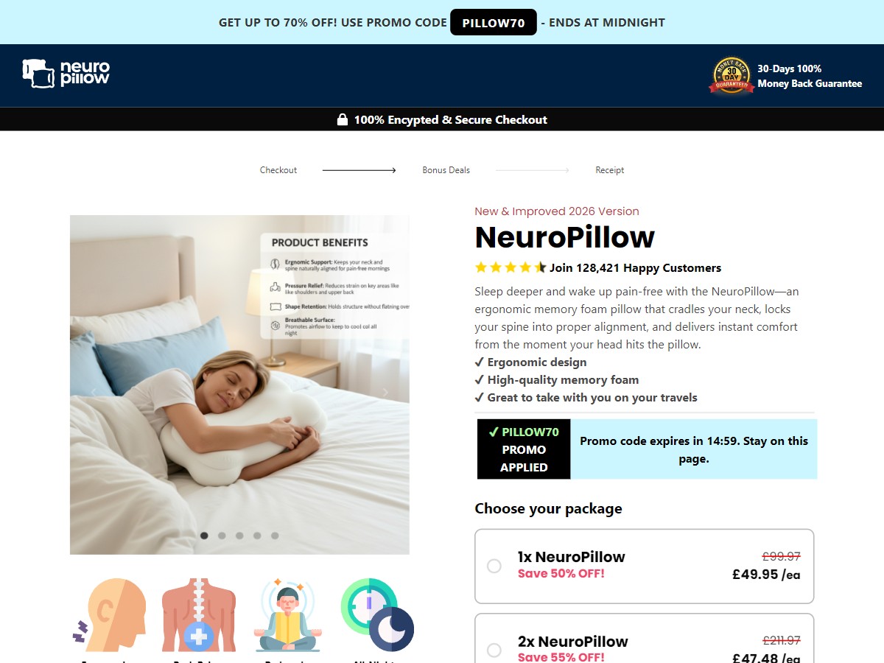
Task: Click the meditating person relaxation icon
Action: point(288,615)
